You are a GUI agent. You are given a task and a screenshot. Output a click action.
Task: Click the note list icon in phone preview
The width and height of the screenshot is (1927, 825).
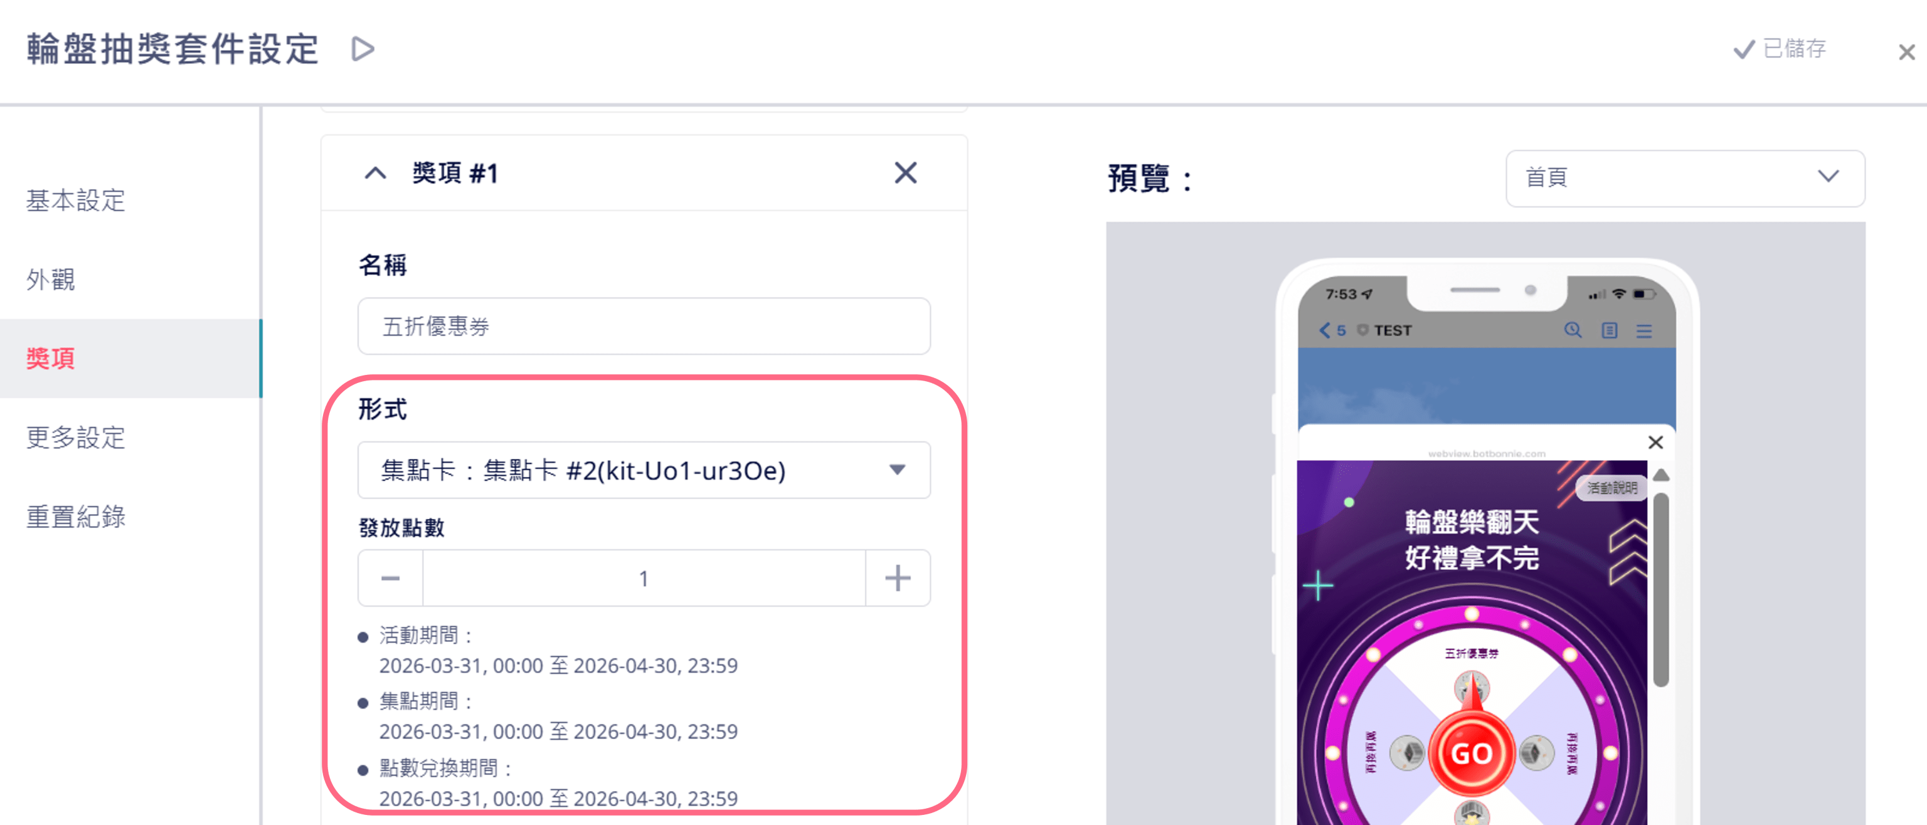pyautogui.click(x=1609, y=330)
